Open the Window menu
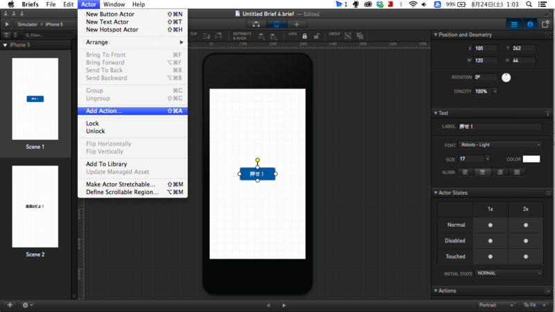Image resolution: width=555 pixels, height=312 pixels. point(114,4)
